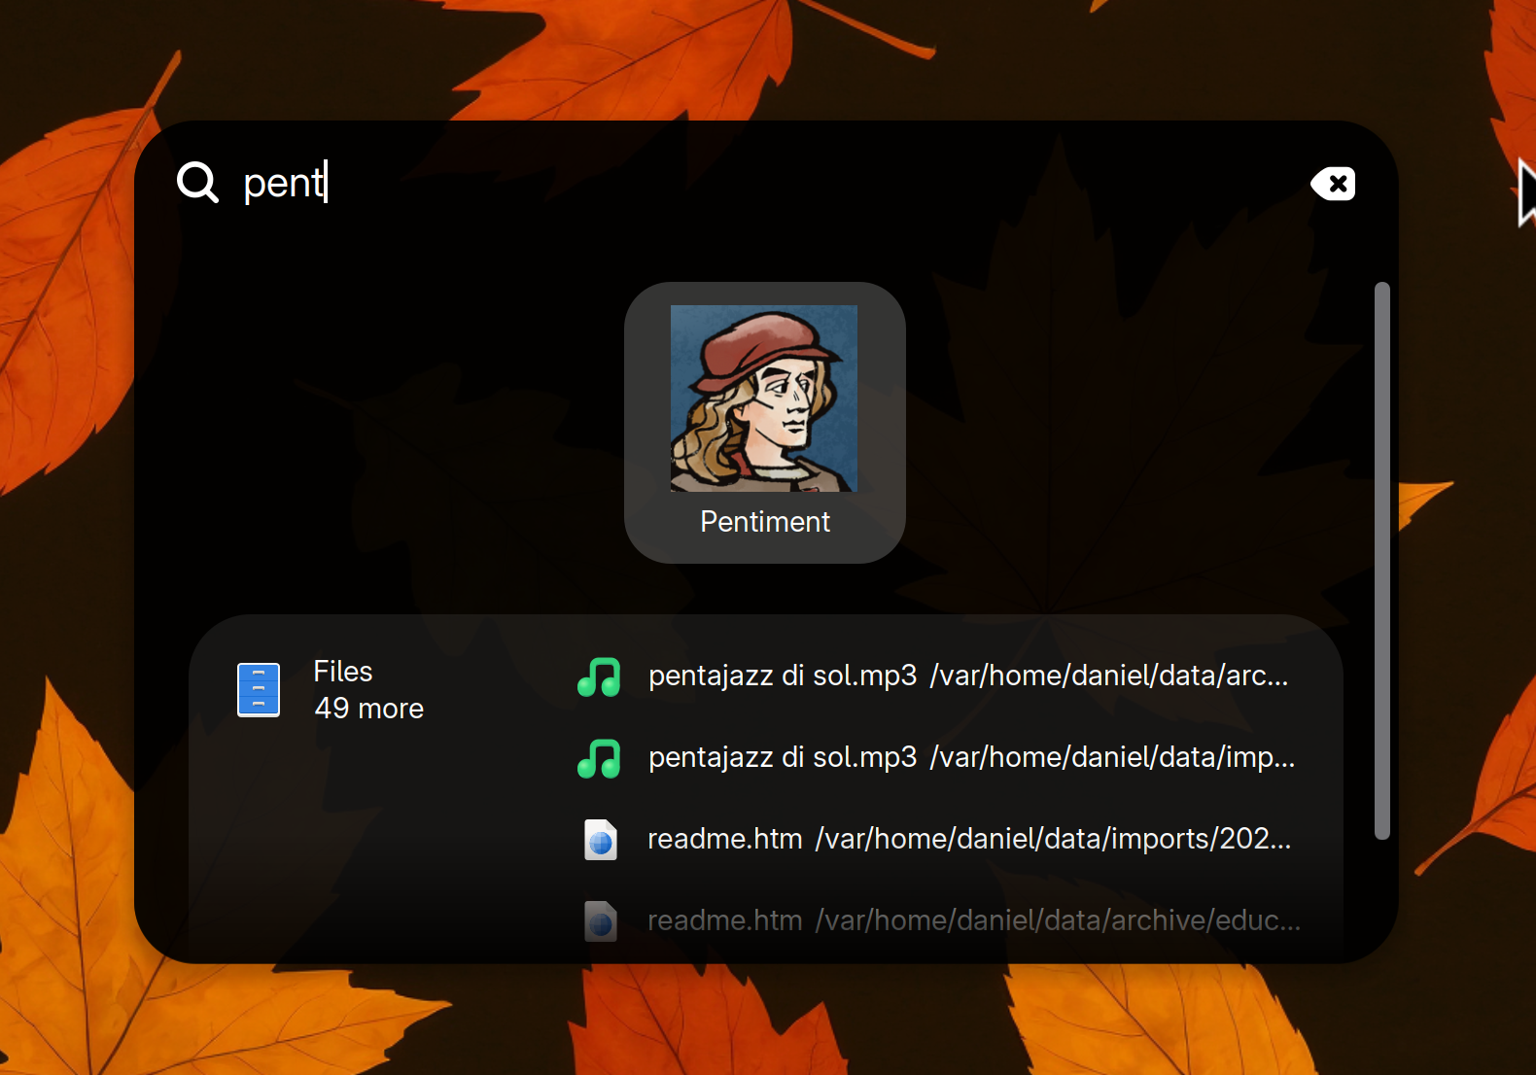Open the Files provider cabinet icon
The height and width of the screenshot is (1075, 1536).
coord(259,690)
